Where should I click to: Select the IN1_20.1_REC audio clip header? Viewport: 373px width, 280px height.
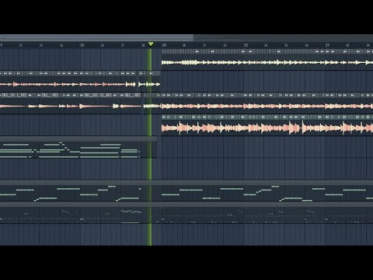tap(15, 95)
